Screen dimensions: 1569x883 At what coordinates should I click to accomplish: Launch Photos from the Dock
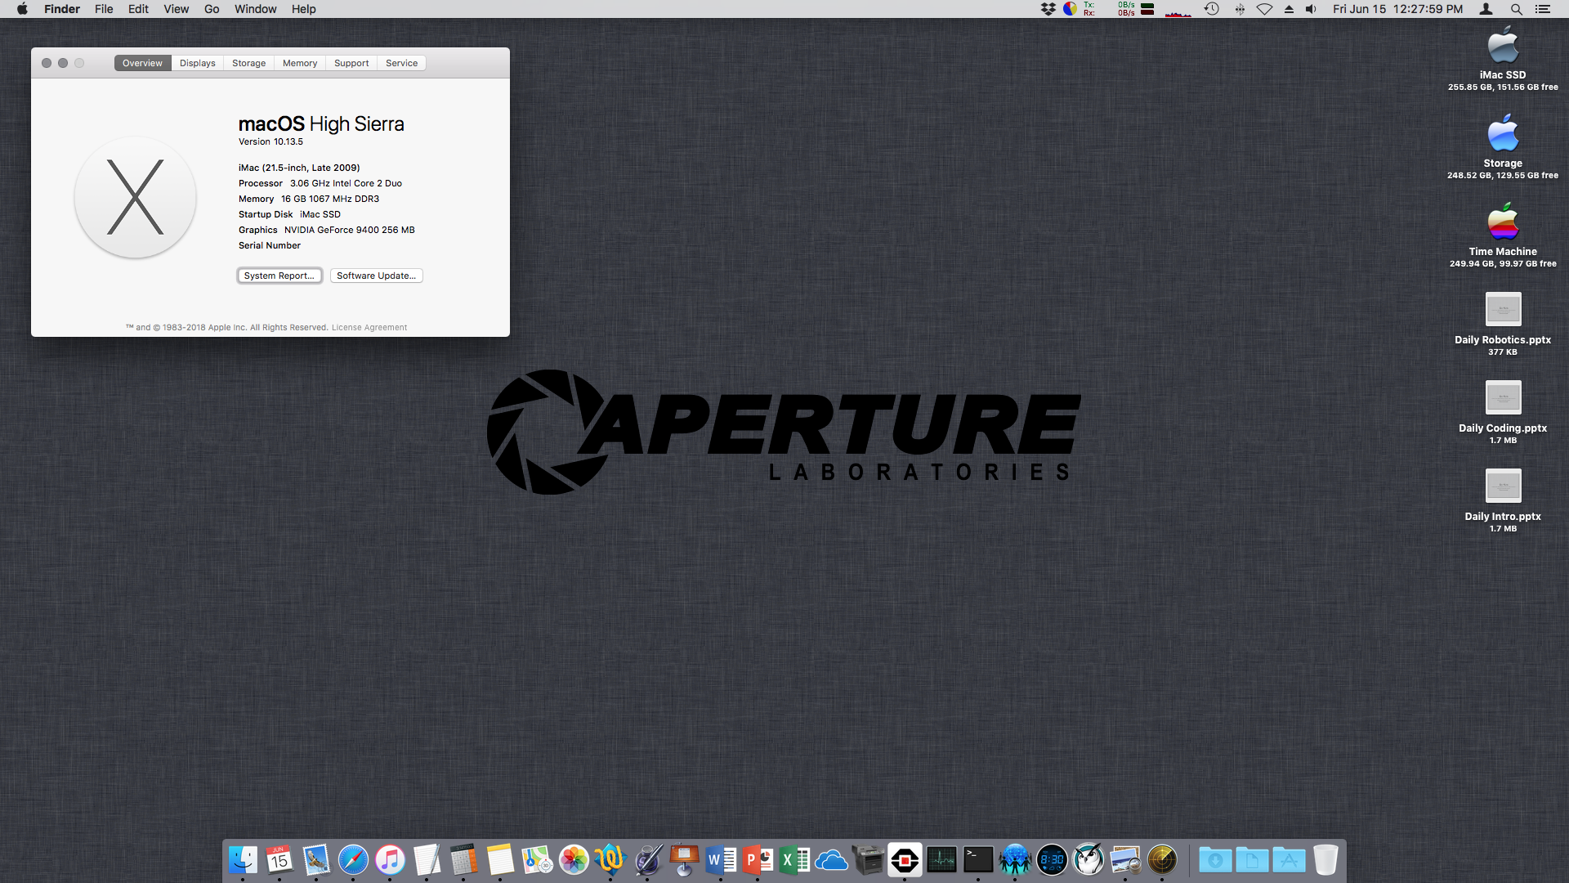click(574, 860)
